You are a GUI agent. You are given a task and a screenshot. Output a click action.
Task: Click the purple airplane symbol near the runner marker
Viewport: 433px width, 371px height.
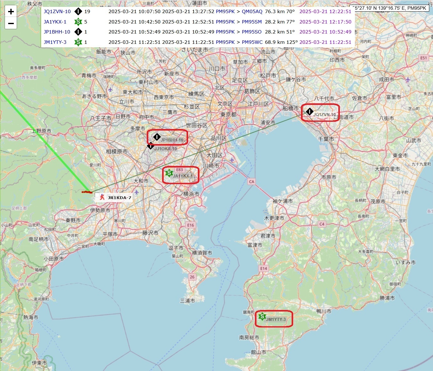(x=136, y=192)
